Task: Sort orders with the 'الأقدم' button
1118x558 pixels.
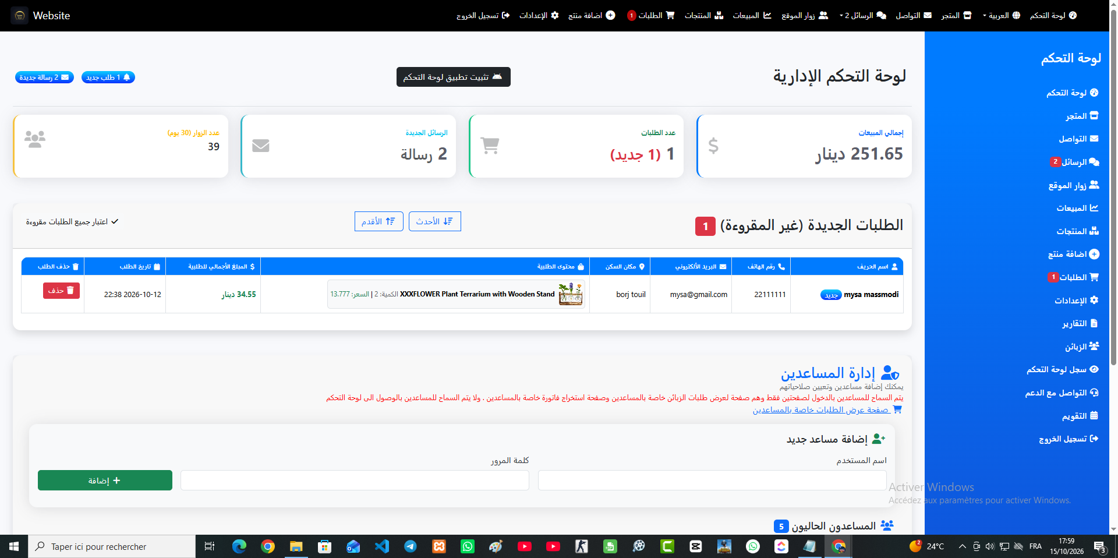Action: point(379,221)
